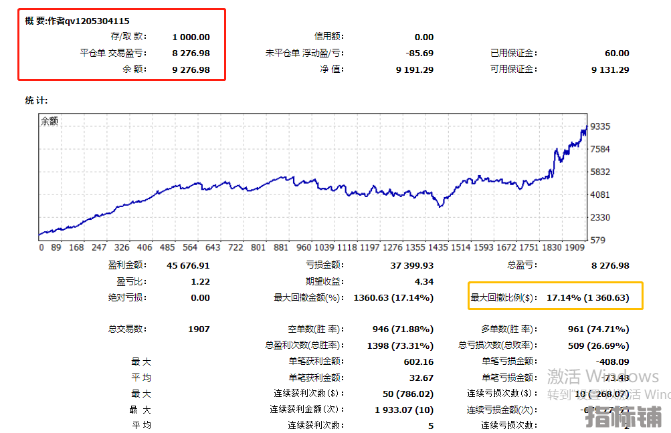Click the consecutive wins value 50 (786.02)
The height and width of the screenshot is (433, 671).
(x=408, y=394)
